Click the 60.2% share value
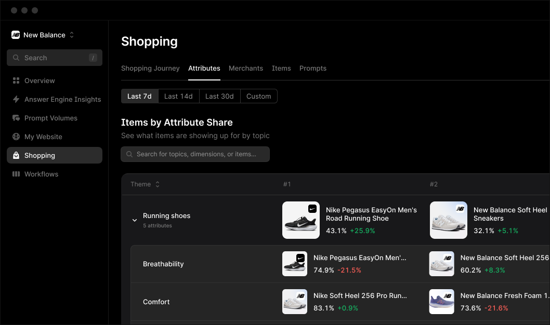Image resolution: width=550 pixels, height=325 pixels. coord(471,270)
